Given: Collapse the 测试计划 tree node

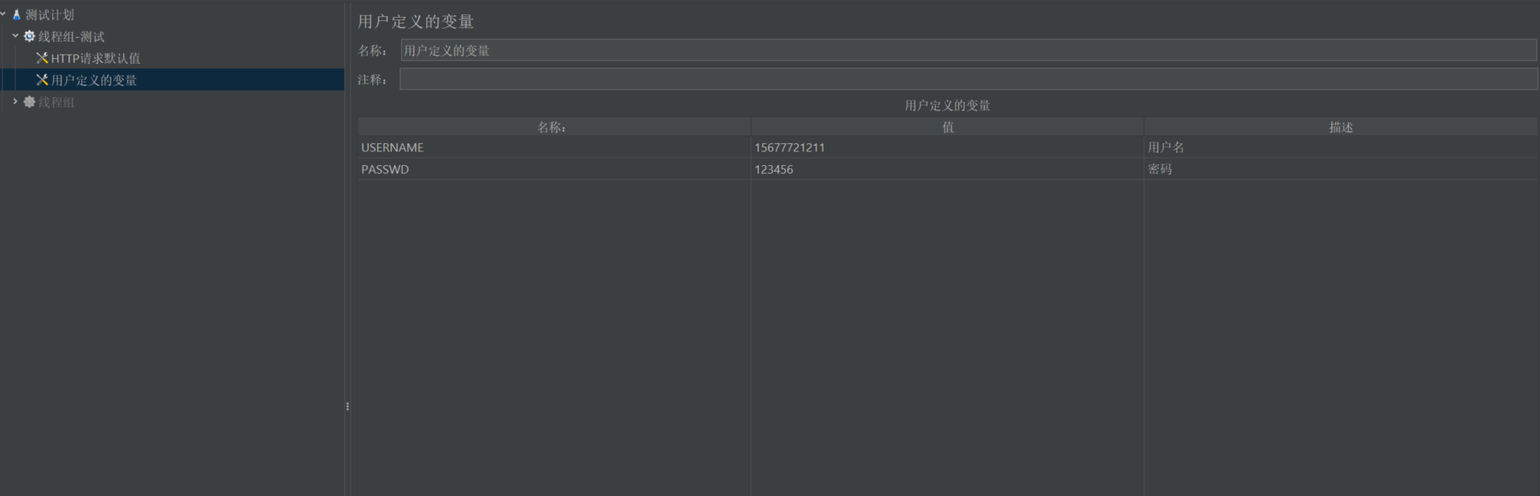Looking at the screenshot, I should (x=3, y=14).
